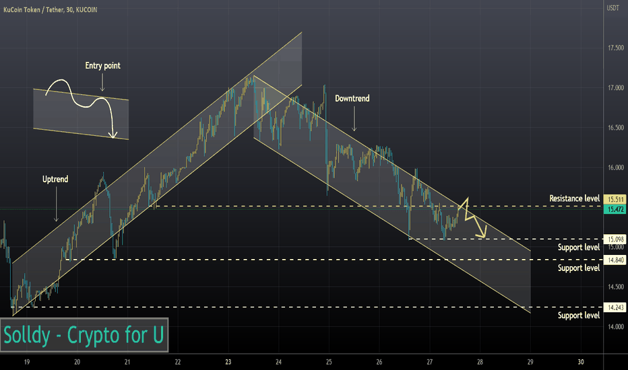628x370 pixels.
Task: Click date 25 on the time axis
Action: tap(329, 362)
